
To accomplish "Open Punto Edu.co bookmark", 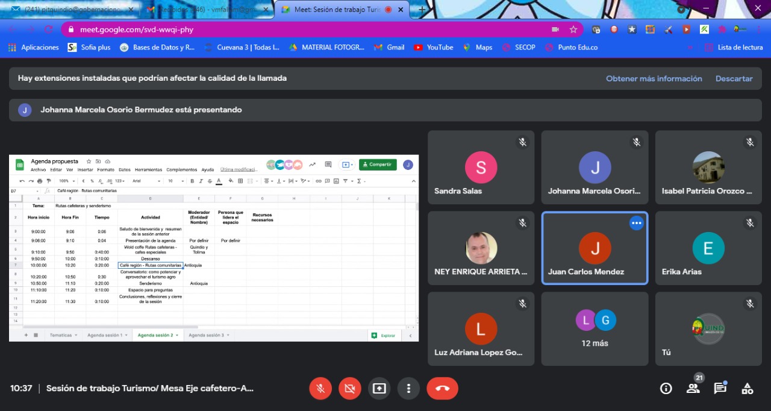I will [x=571, y=47].
